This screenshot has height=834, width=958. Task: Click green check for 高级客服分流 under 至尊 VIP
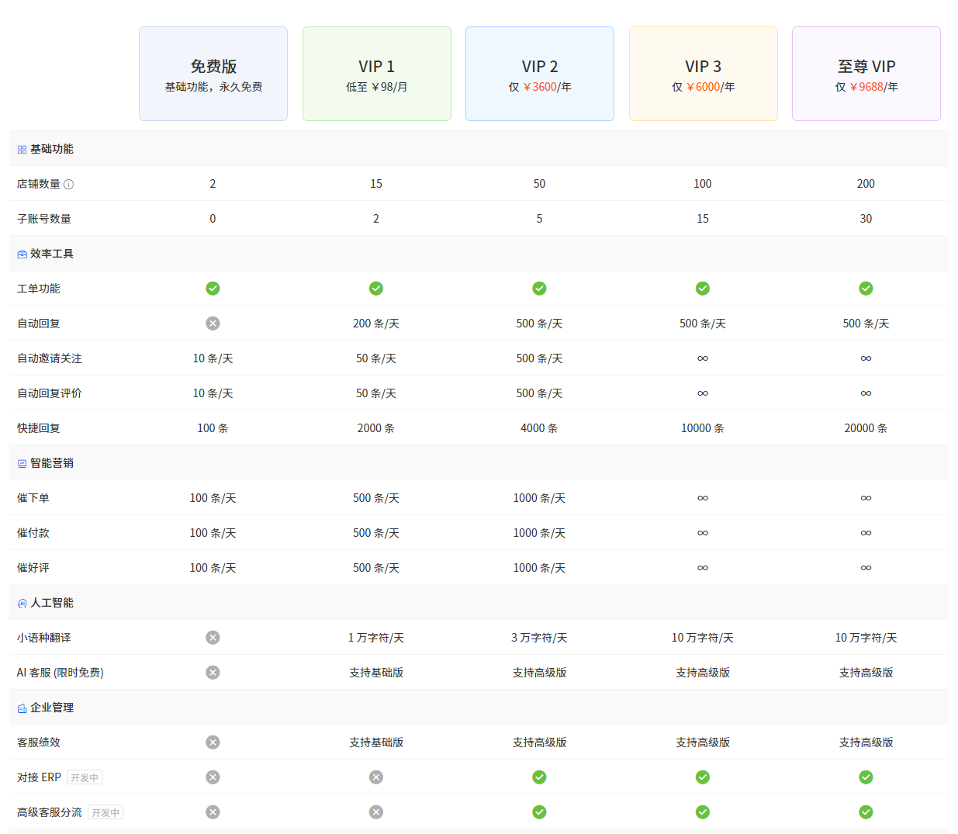[866, 812]
